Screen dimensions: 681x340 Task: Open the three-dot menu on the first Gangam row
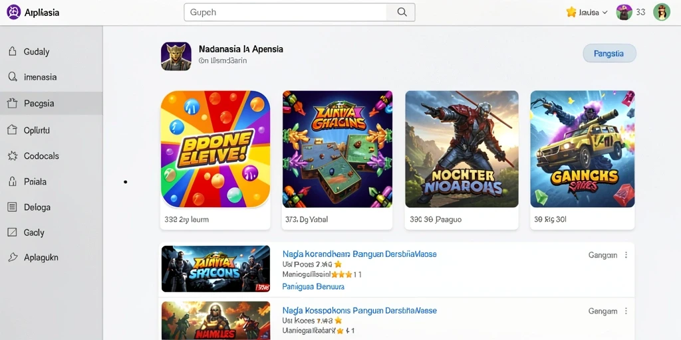point(626,255)
